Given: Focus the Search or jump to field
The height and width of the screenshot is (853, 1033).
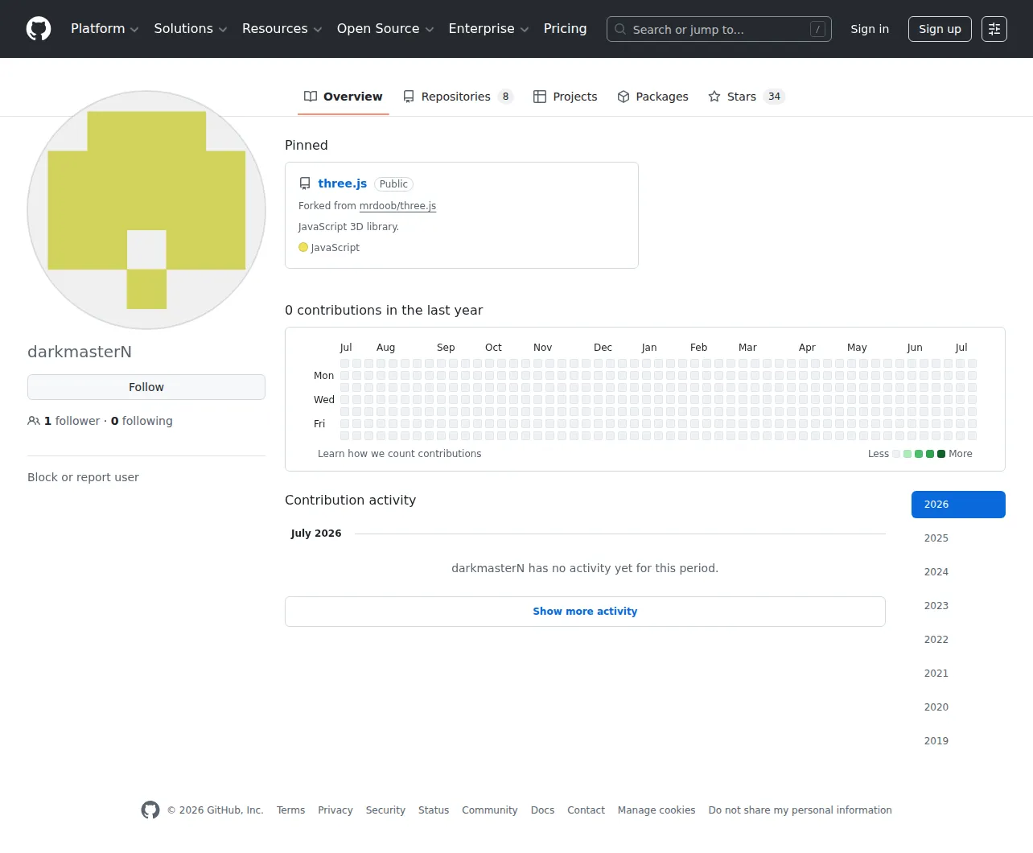Looking at the screenshot, I should [719, 29].
